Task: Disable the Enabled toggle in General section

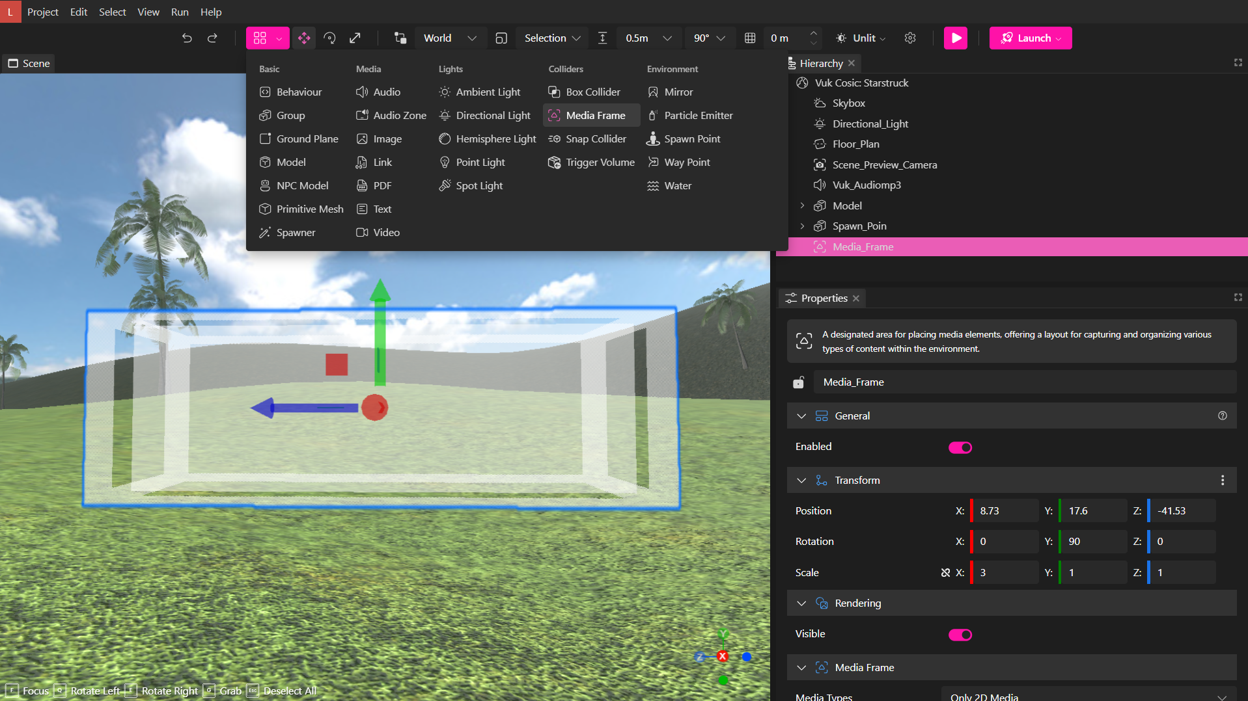Action: pyautogui.click(x=960, y=447)
